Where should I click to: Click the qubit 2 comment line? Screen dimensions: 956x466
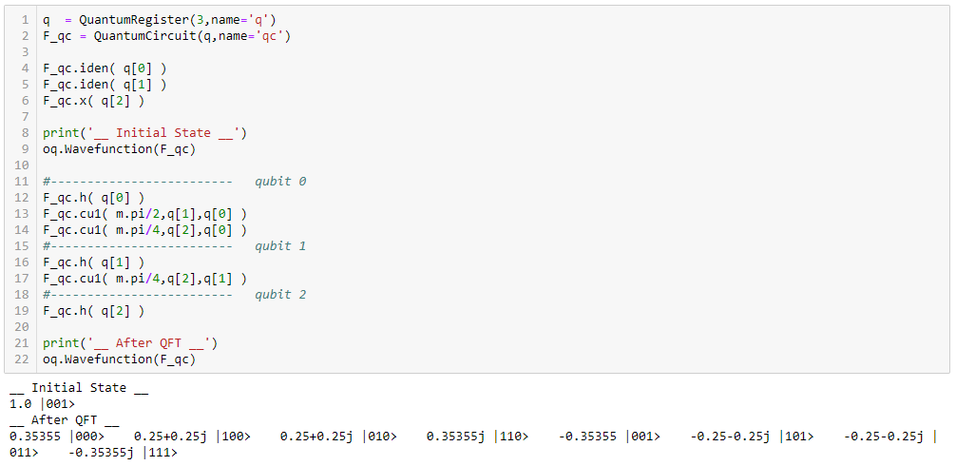pos(174,295)
